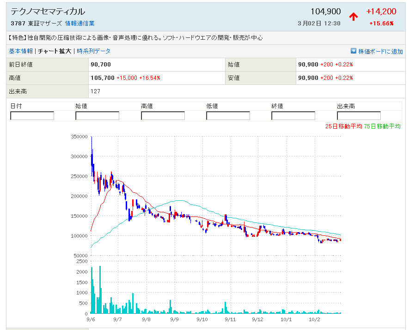The image size is (409, 330).
Task: Click the 350000 price axis label
Action: pos(79,137)
